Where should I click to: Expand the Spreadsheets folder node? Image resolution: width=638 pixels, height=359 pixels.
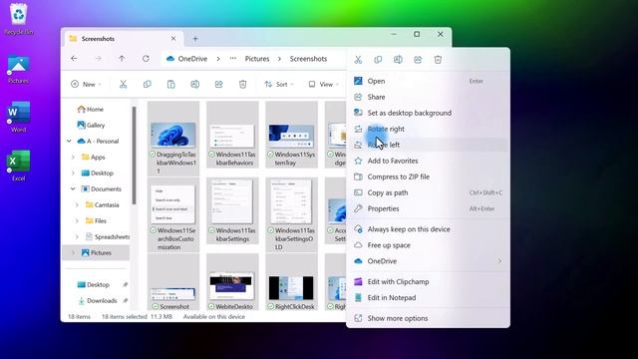tap(77, 236)
